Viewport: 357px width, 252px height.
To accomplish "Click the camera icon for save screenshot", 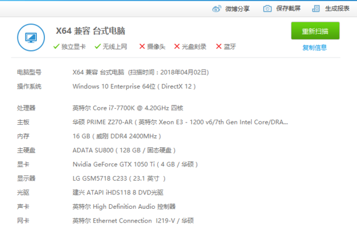I will click(x=267, y=9).
